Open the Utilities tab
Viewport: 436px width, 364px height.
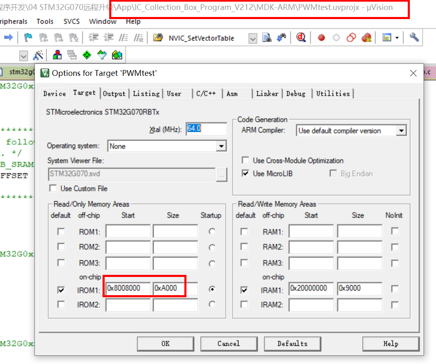click(x=333, y=94)
